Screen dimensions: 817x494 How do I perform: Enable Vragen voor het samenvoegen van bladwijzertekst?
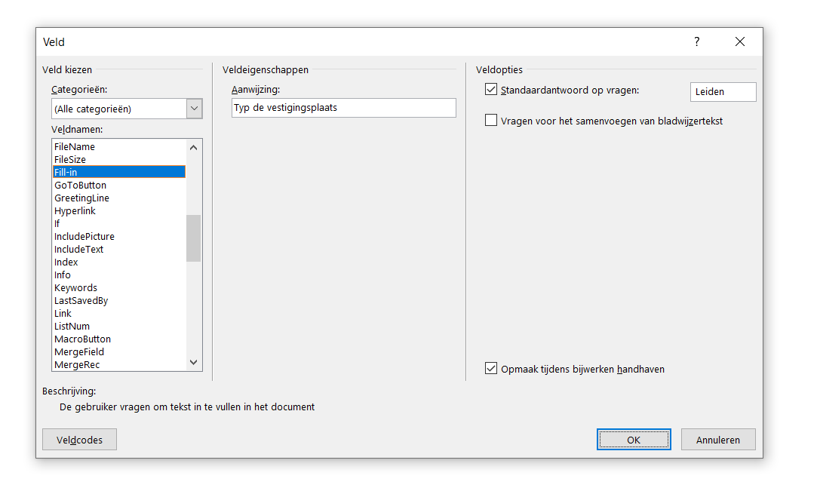(491, 121)
